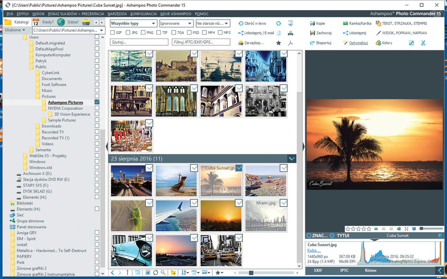Open the PLIK menu
This screenshot has width=447, height=279.
click(x=10, y=14)
